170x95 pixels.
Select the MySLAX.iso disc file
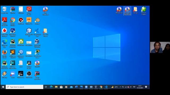click(119, 10)
